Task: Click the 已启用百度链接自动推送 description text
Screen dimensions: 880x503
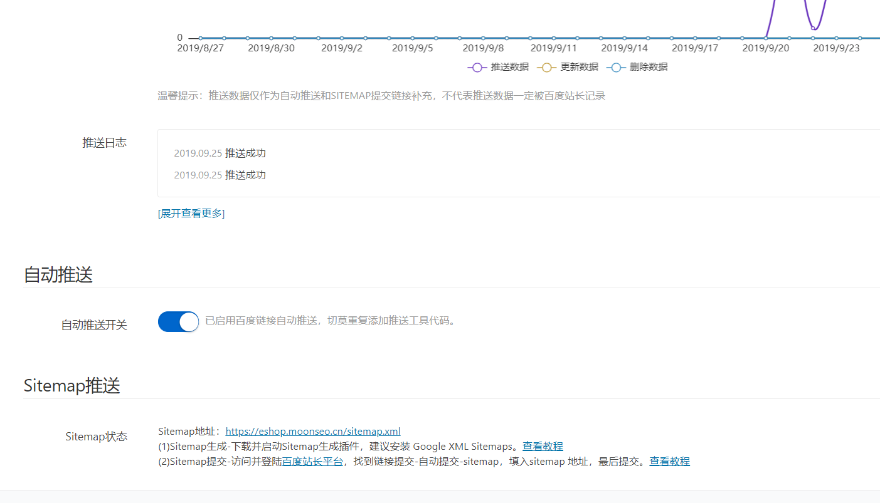Action: [331, 321]
